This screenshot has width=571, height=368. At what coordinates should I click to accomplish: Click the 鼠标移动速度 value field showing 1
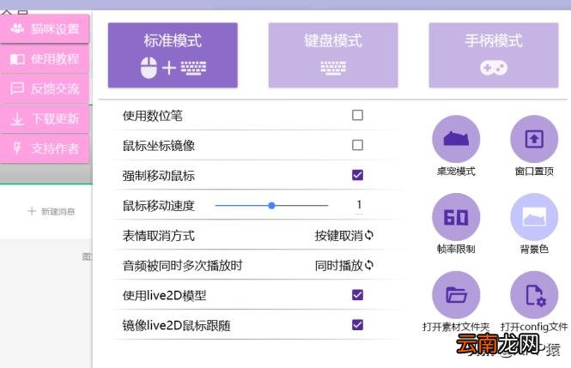(x=359, y=205)
